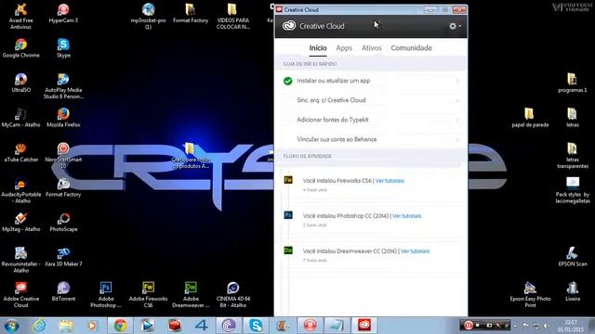595x334 pixels.
Task: Select the programas 1 folder
Action: click(573, 83)
